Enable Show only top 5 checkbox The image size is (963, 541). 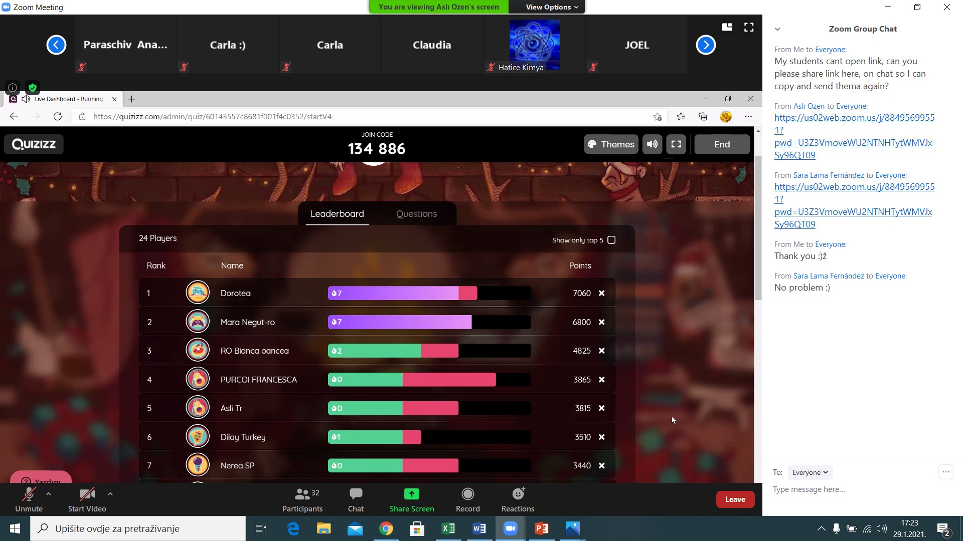click(611, 240)
